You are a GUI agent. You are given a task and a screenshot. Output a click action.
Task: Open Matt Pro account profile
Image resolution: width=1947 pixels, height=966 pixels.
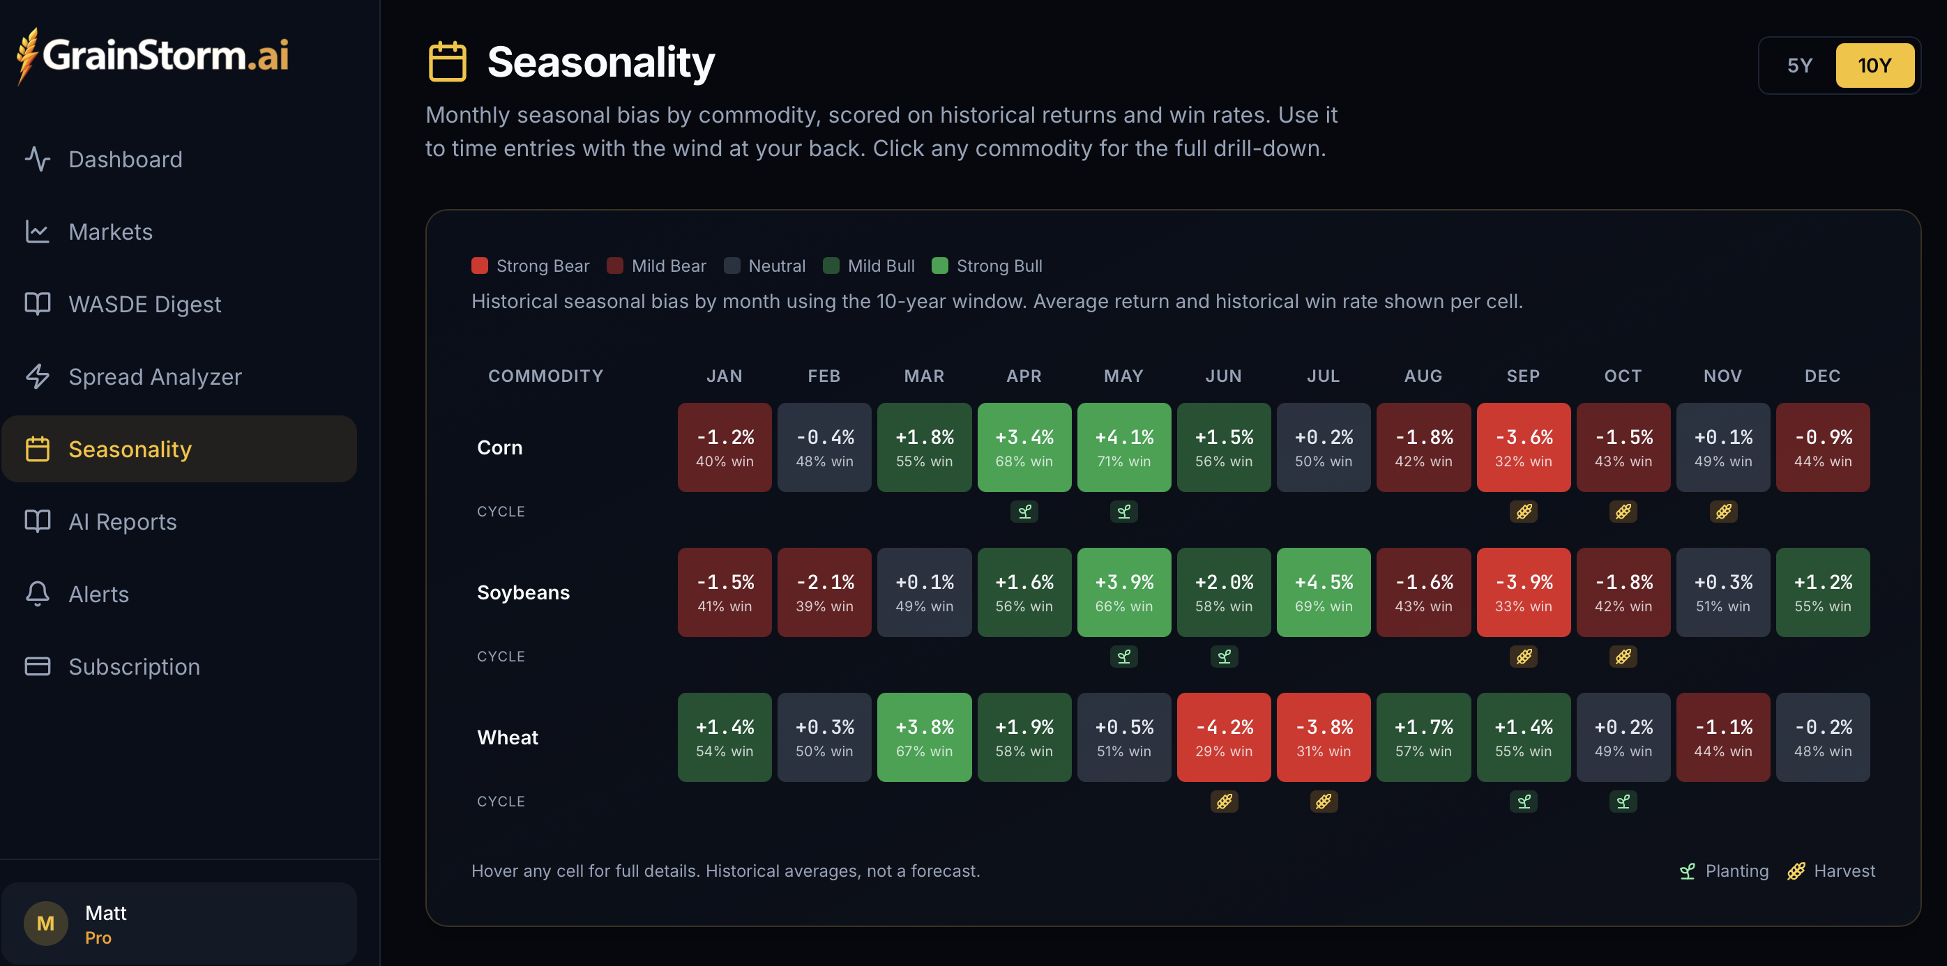pyautogui.click(x=179, y=924)
